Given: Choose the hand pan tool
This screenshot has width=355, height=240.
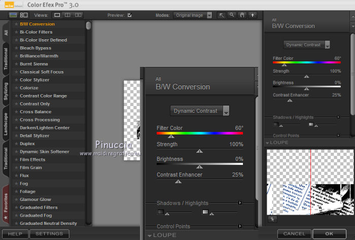Looking at the screenshot, I should point(242,15).
